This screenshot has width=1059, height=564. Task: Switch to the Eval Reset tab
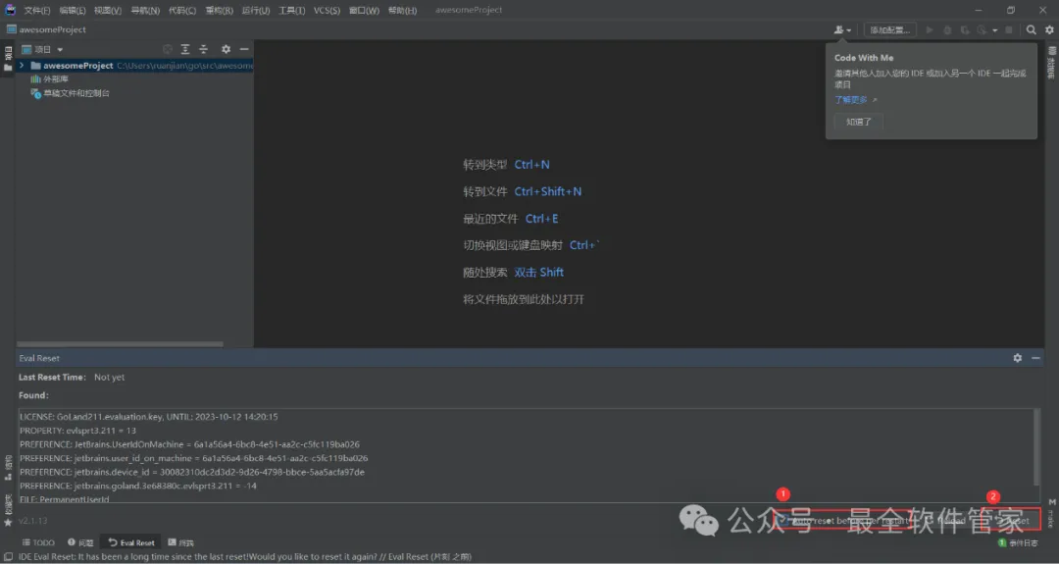[131, 542]
